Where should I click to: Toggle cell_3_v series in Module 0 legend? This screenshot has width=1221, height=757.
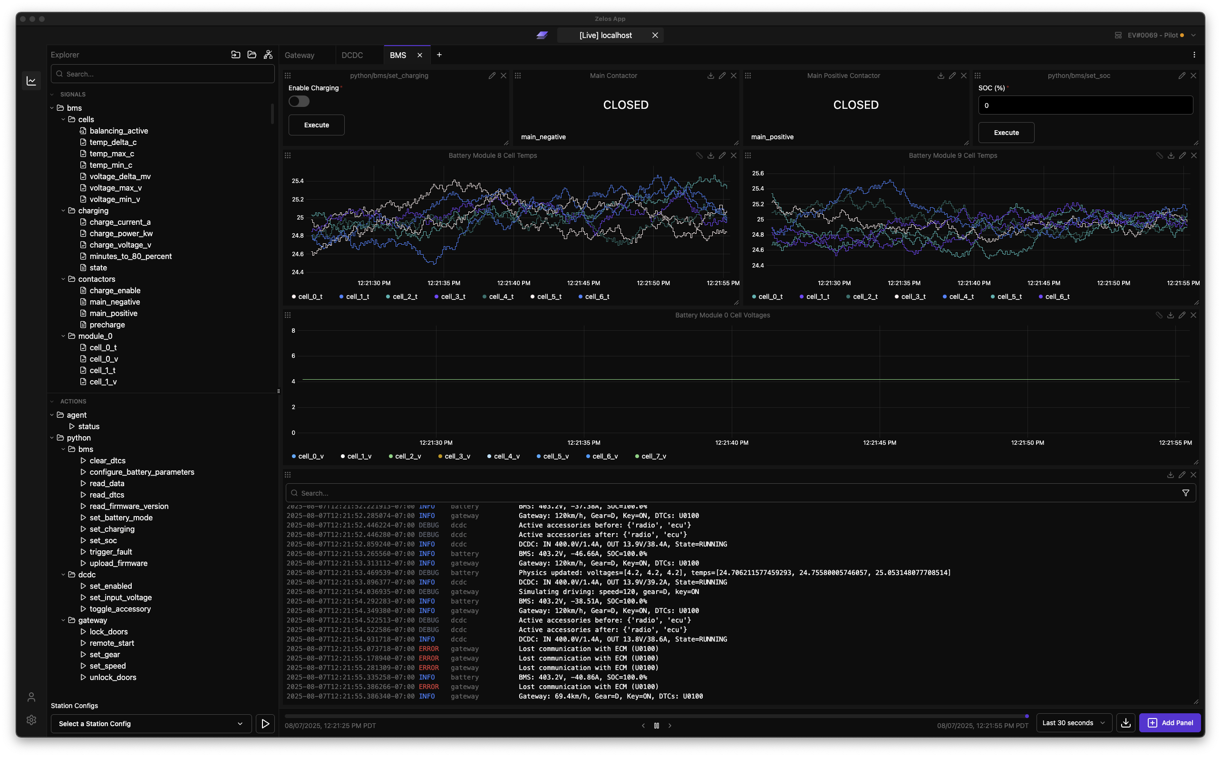(x=454, y=457)
